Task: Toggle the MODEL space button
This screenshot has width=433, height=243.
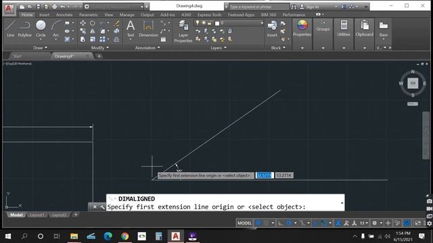Action: [245, 223]
